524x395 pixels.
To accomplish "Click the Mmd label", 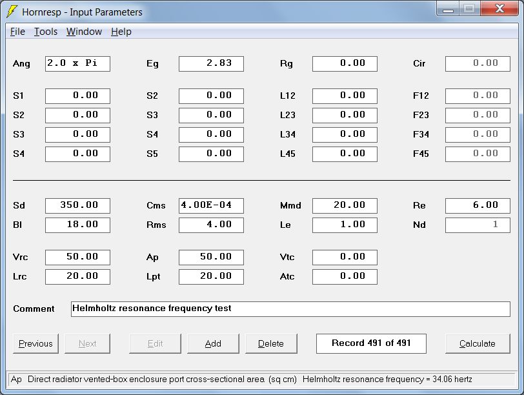I will pyautogui.click(x=290, y=205).
